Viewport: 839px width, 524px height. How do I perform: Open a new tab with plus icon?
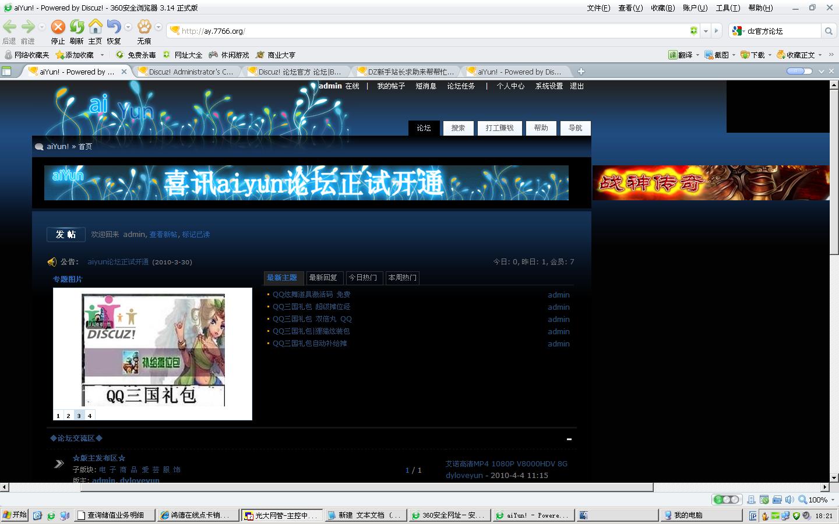pos(581,72)
